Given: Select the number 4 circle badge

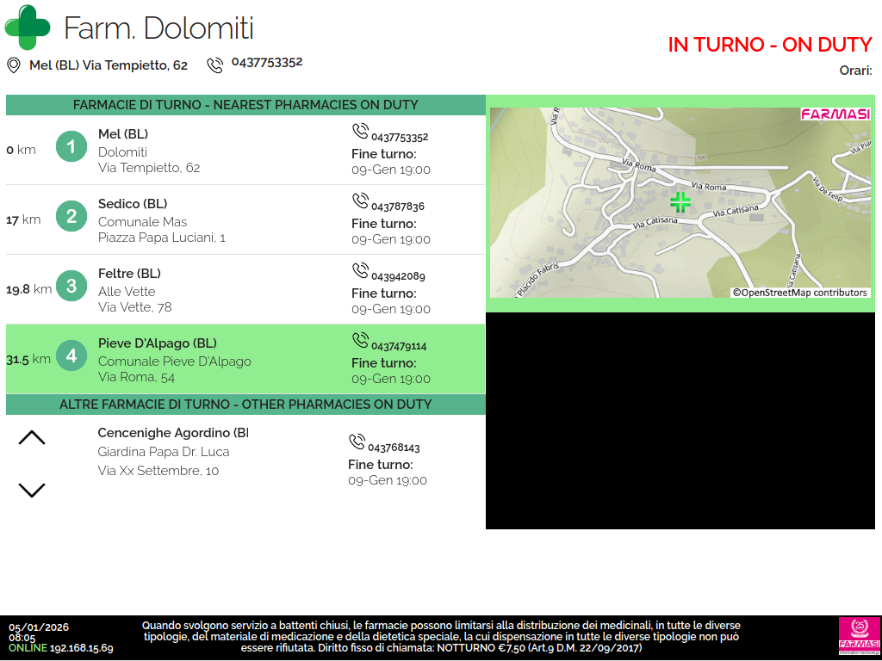Looking at the screenshot, I should coord(71,356).
